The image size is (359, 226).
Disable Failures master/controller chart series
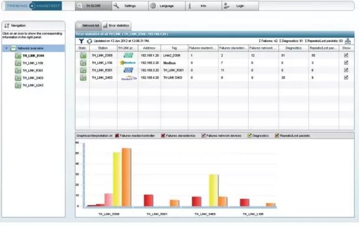[x=117, y=136]
